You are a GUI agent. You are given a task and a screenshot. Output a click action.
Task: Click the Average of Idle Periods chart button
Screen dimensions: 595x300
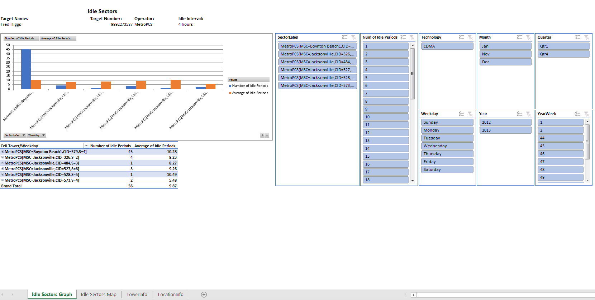[x=56, y=38]
